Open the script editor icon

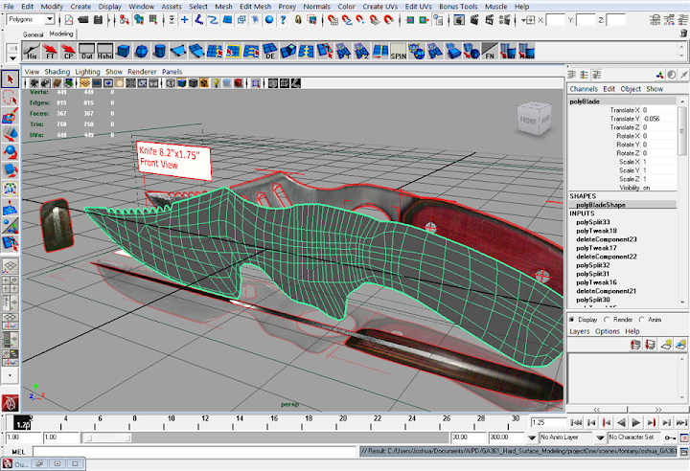[x=681, y=451]
